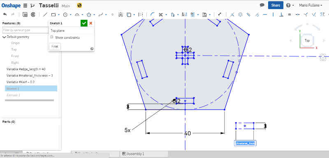Open the arc tool dropdown arrow

point(83,15)
